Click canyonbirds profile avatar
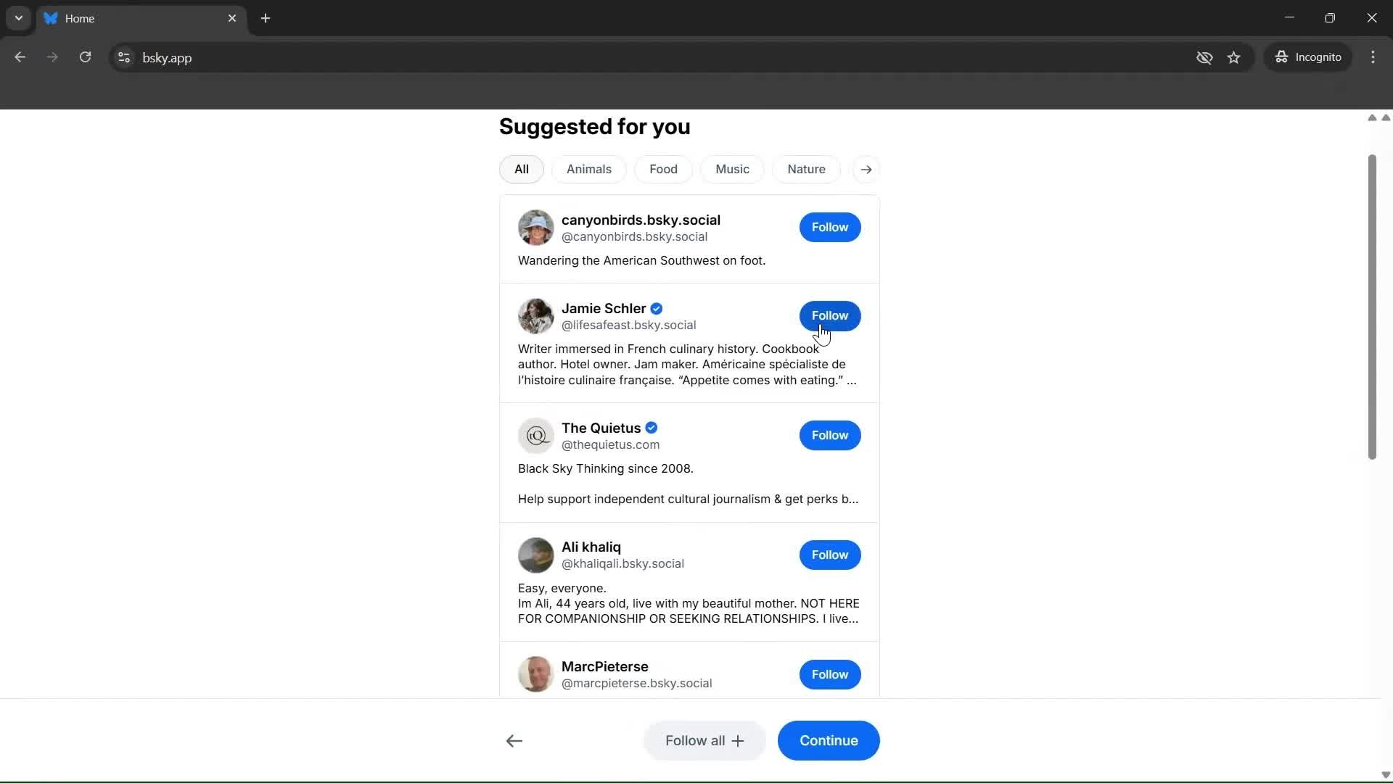The image size is (1393, 783). pos(535,227)
